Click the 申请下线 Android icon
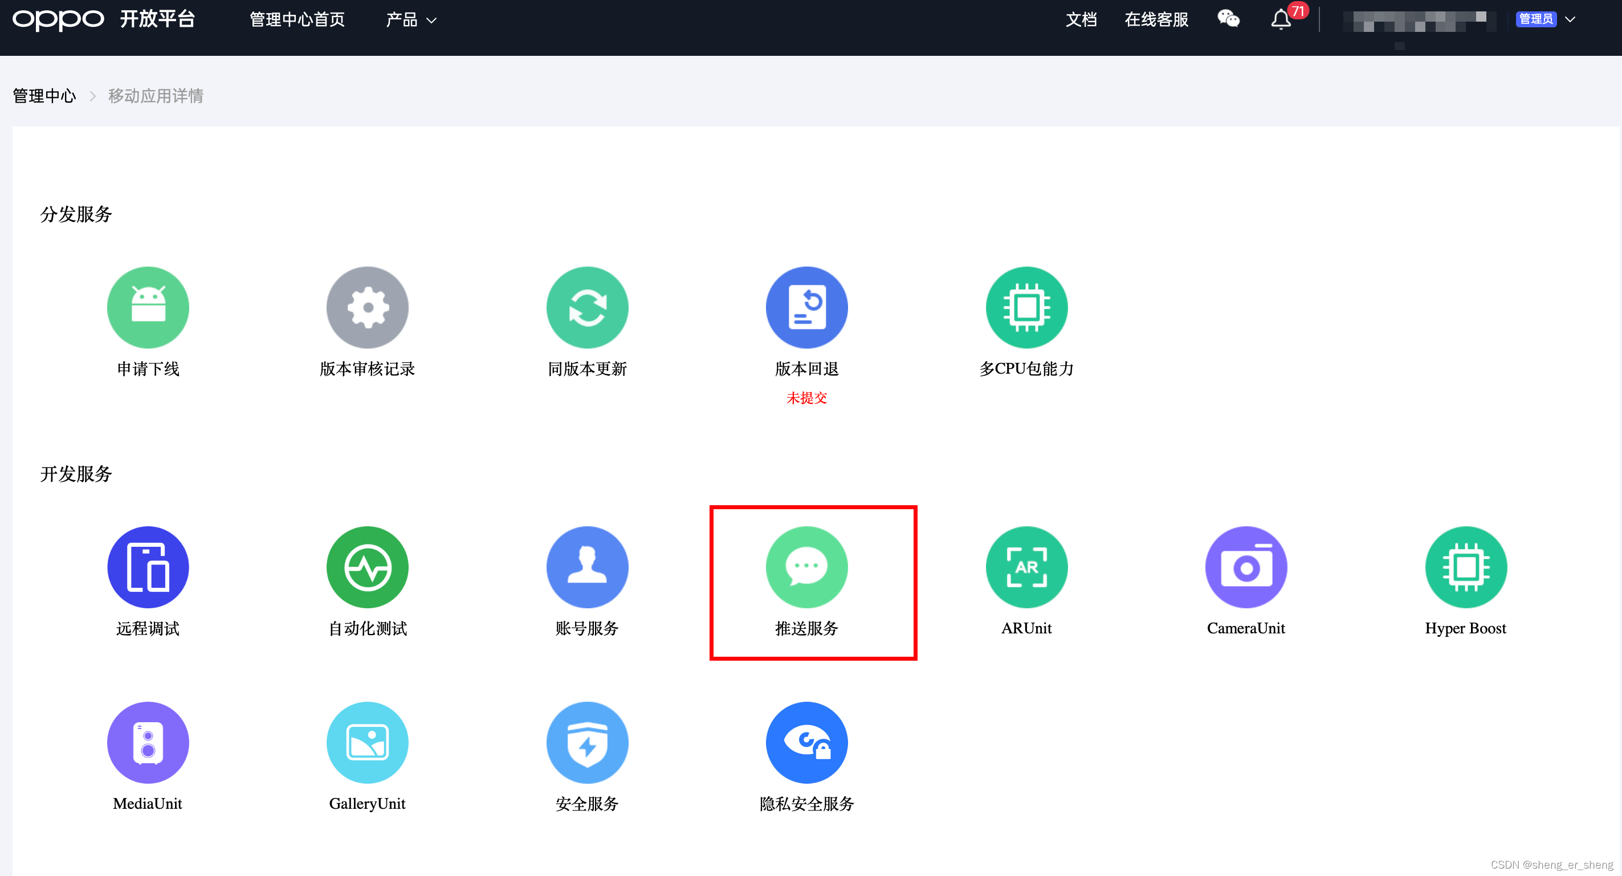1622x876 pixels. click(x=148, y=307)
